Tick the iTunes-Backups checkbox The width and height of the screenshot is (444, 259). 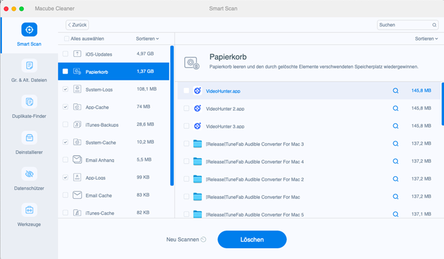[65, 124]
